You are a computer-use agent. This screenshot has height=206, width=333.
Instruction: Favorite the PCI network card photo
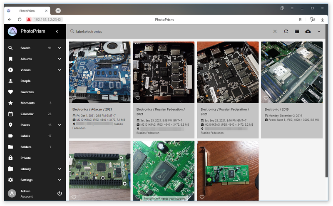(x=202, y=197)
